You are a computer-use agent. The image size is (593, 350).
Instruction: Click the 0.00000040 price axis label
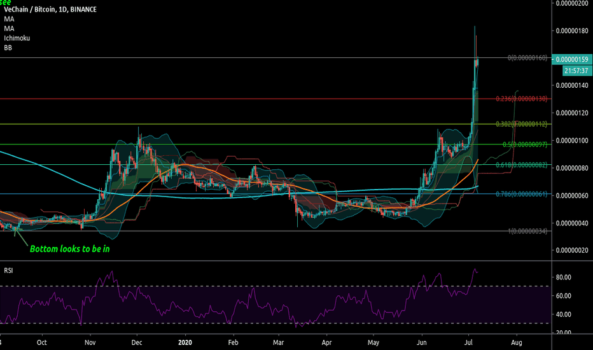tap(572, 223)
